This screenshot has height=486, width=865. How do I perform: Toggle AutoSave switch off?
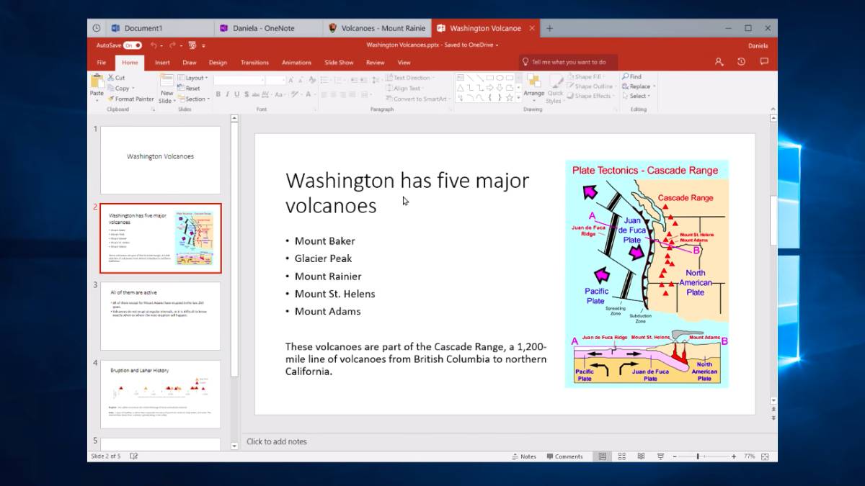click(133, 45)
